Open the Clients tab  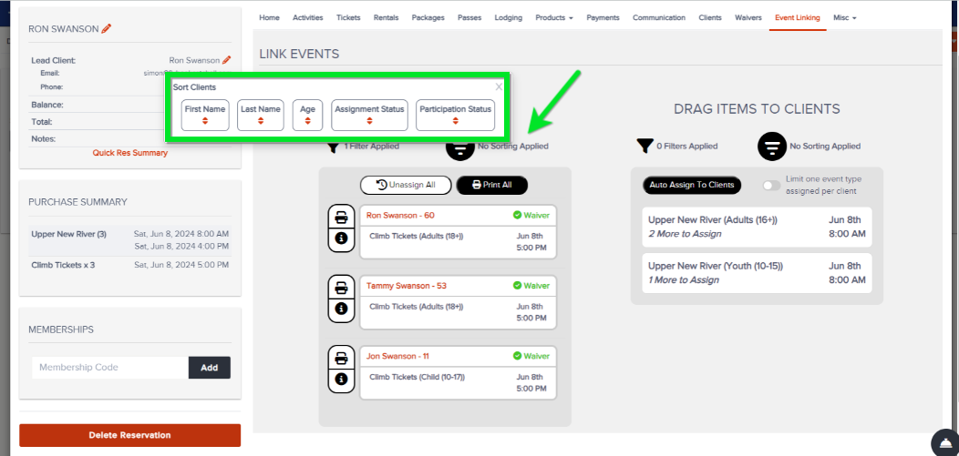(x=710, y=17)
